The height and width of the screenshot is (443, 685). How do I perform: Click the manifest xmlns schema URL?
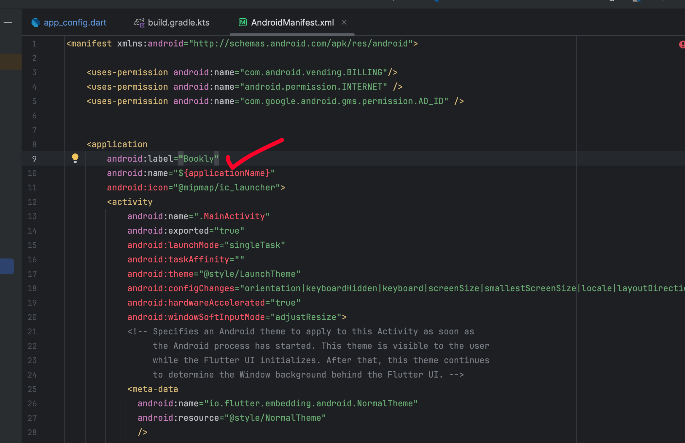(x=301, y=44)
